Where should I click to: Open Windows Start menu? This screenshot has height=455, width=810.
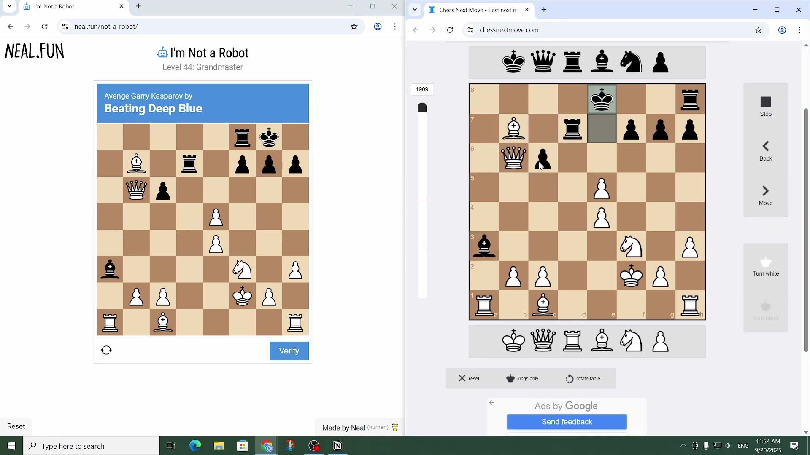point(11,446)
